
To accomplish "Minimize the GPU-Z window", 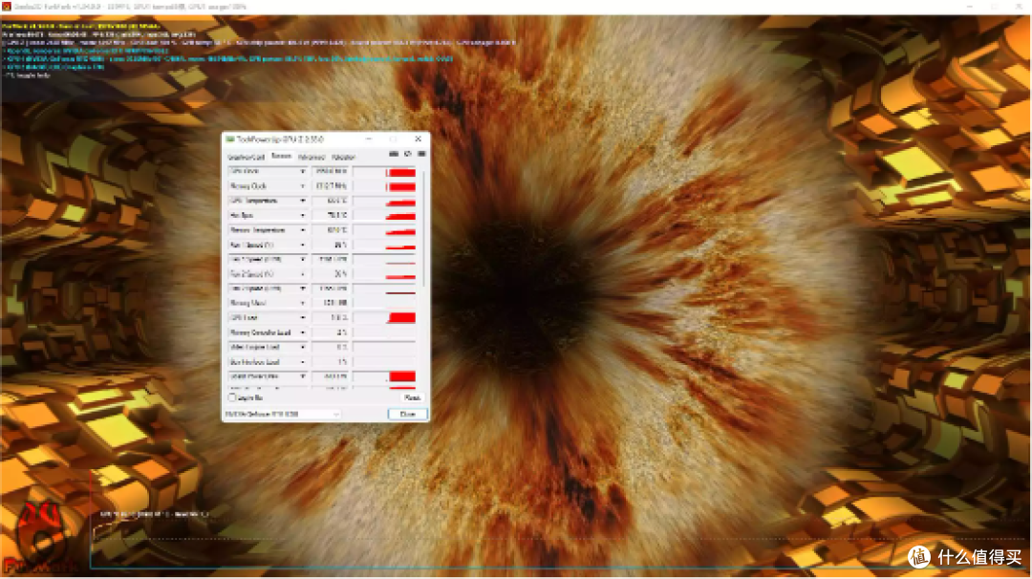I will (369, 139).
